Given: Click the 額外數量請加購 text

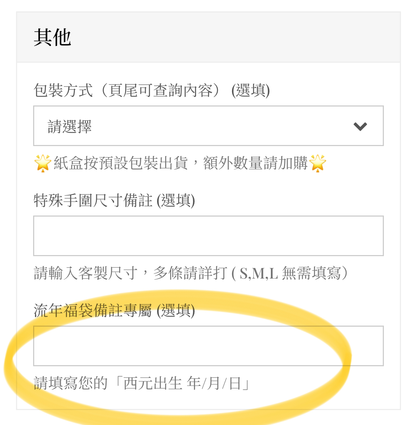Looking at the screenshot, I should [255, 164].
